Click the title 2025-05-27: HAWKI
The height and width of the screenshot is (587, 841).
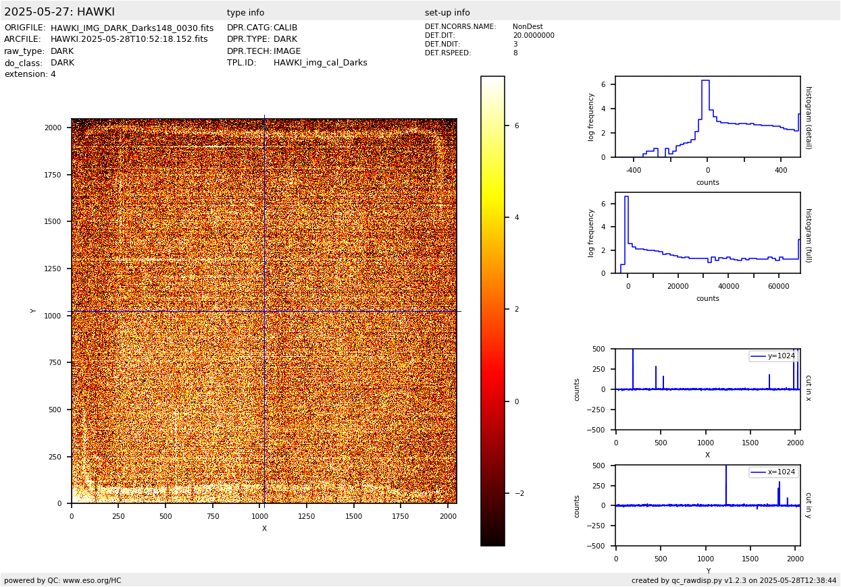coord(59,12)
